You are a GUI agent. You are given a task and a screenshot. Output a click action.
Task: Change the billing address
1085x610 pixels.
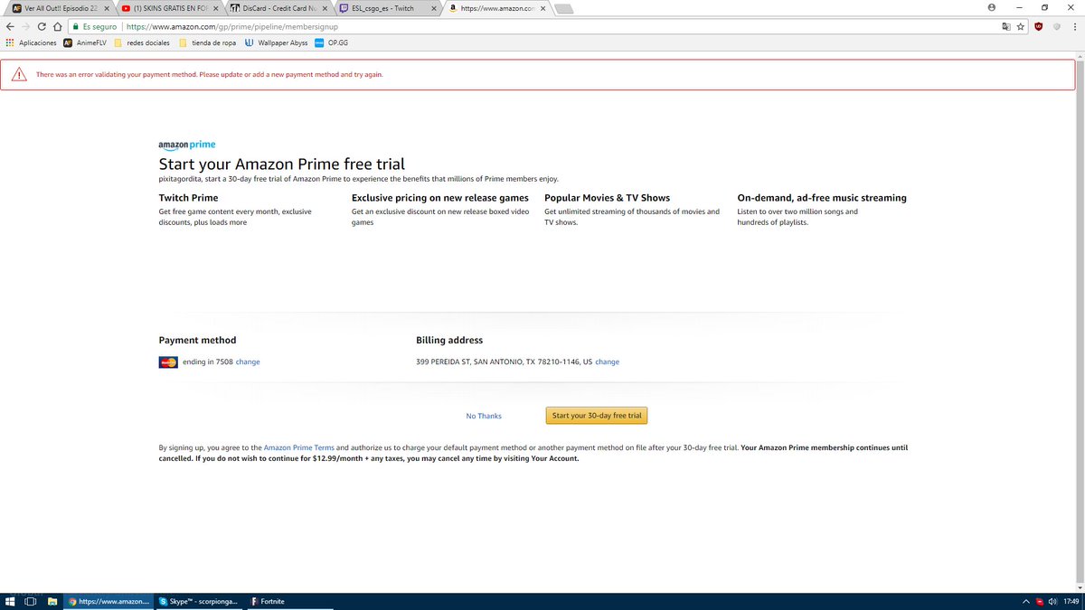point(608,361)
